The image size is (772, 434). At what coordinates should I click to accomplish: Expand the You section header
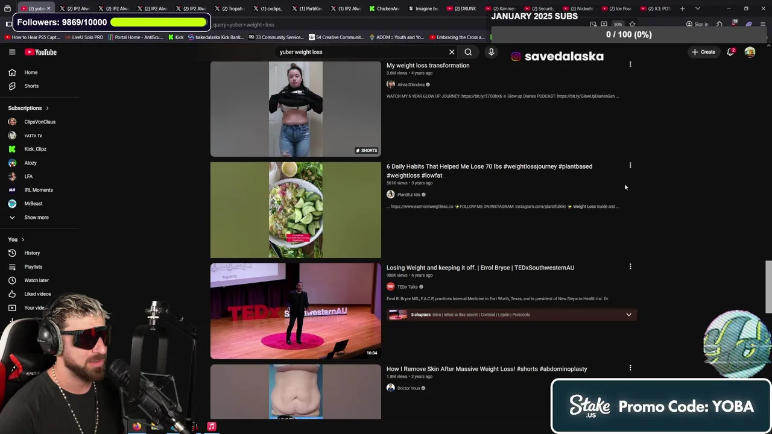pos(16,239)
